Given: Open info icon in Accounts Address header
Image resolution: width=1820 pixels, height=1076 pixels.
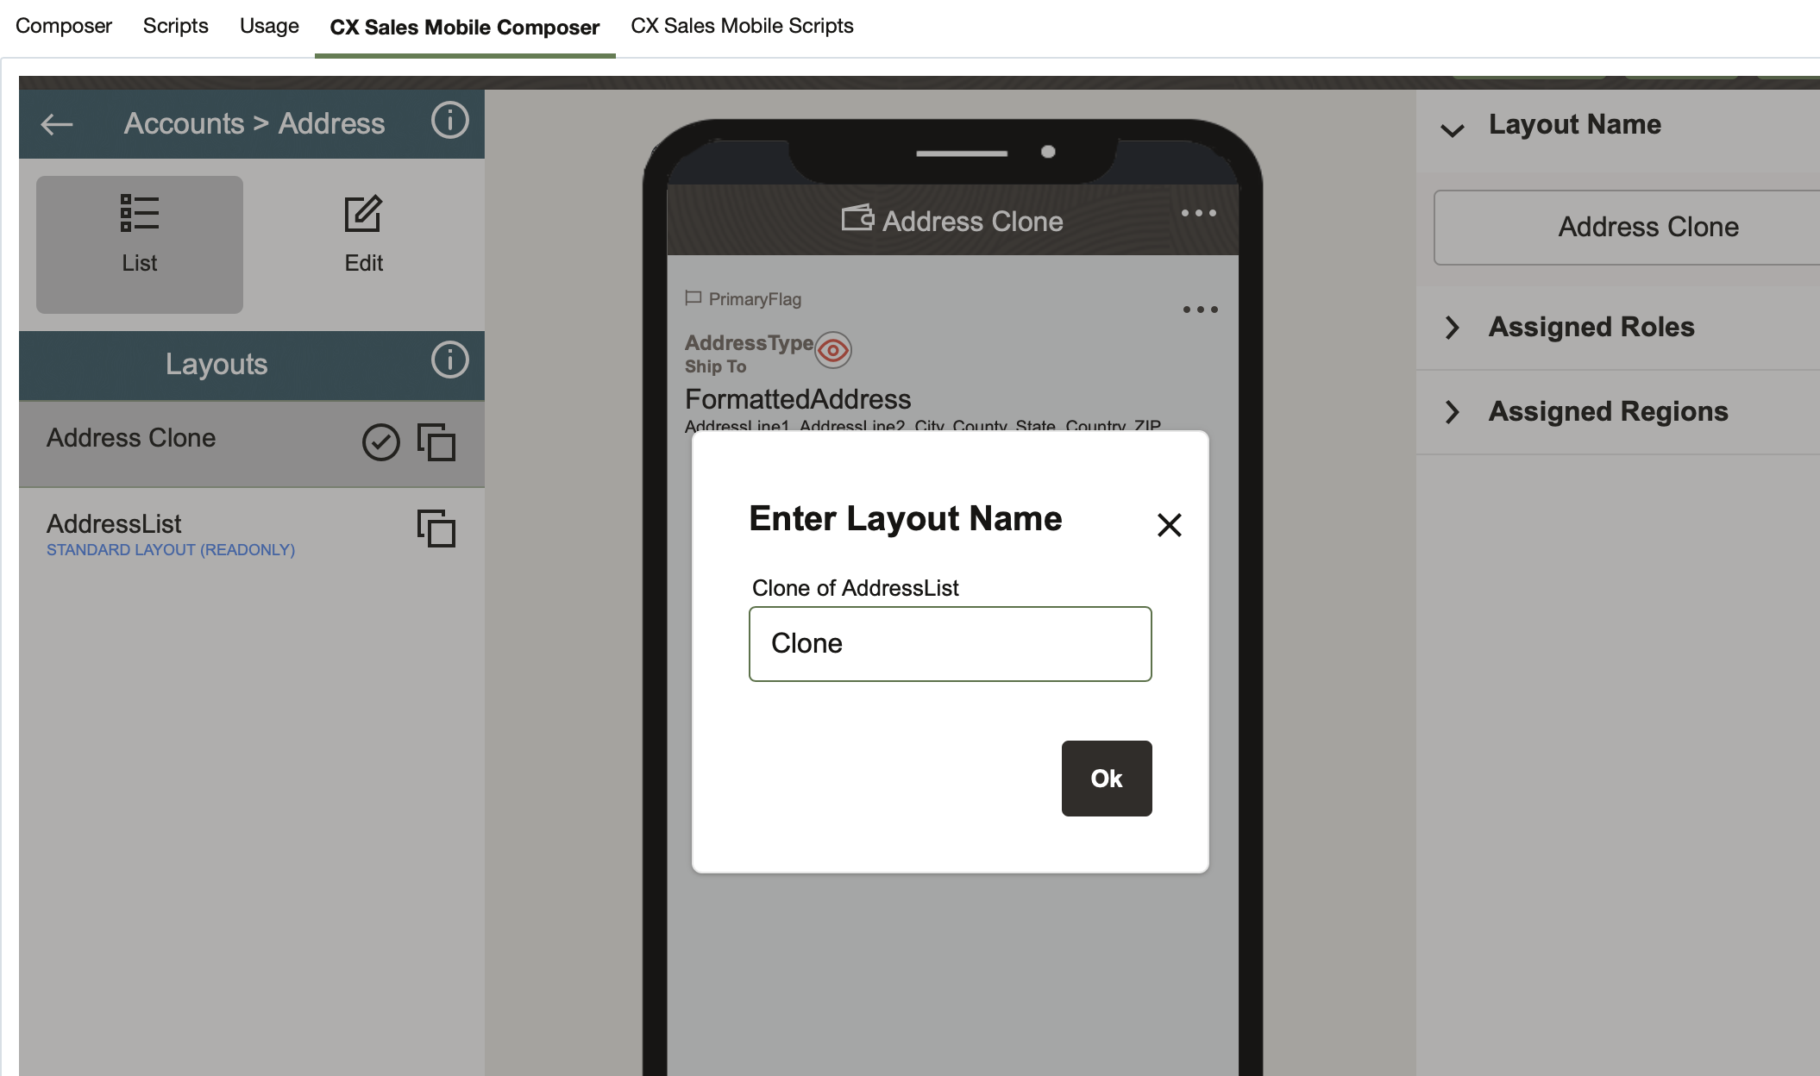Looking at the screenshot, I should (449, 121).
